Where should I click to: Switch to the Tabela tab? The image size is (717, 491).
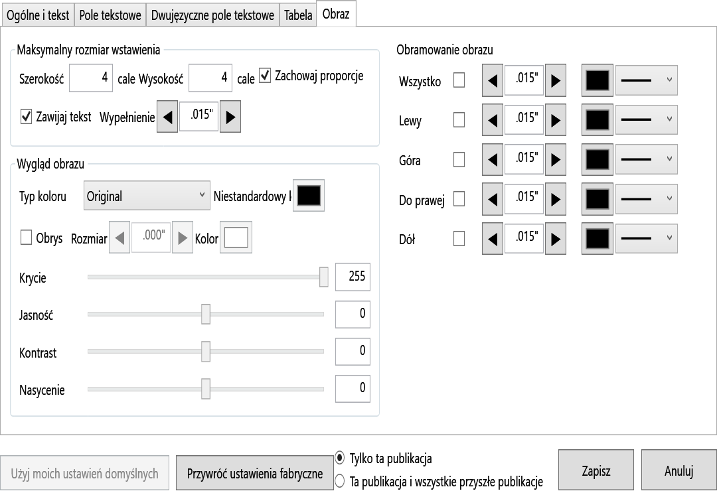[298, 15]
